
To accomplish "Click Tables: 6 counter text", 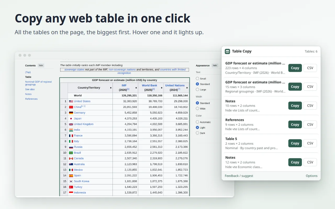I will (x=311, y=51).
